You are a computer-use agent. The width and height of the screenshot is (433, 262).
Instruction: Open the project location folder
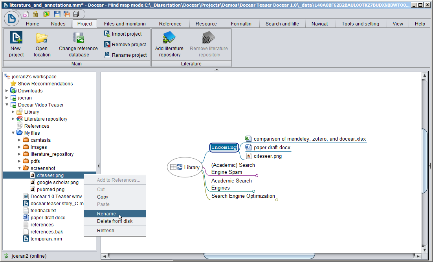(42, 44)
